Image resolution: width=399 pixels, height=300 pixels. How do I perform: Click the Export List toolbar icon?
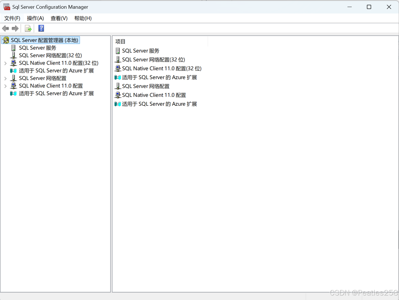[x=28, y=28]
